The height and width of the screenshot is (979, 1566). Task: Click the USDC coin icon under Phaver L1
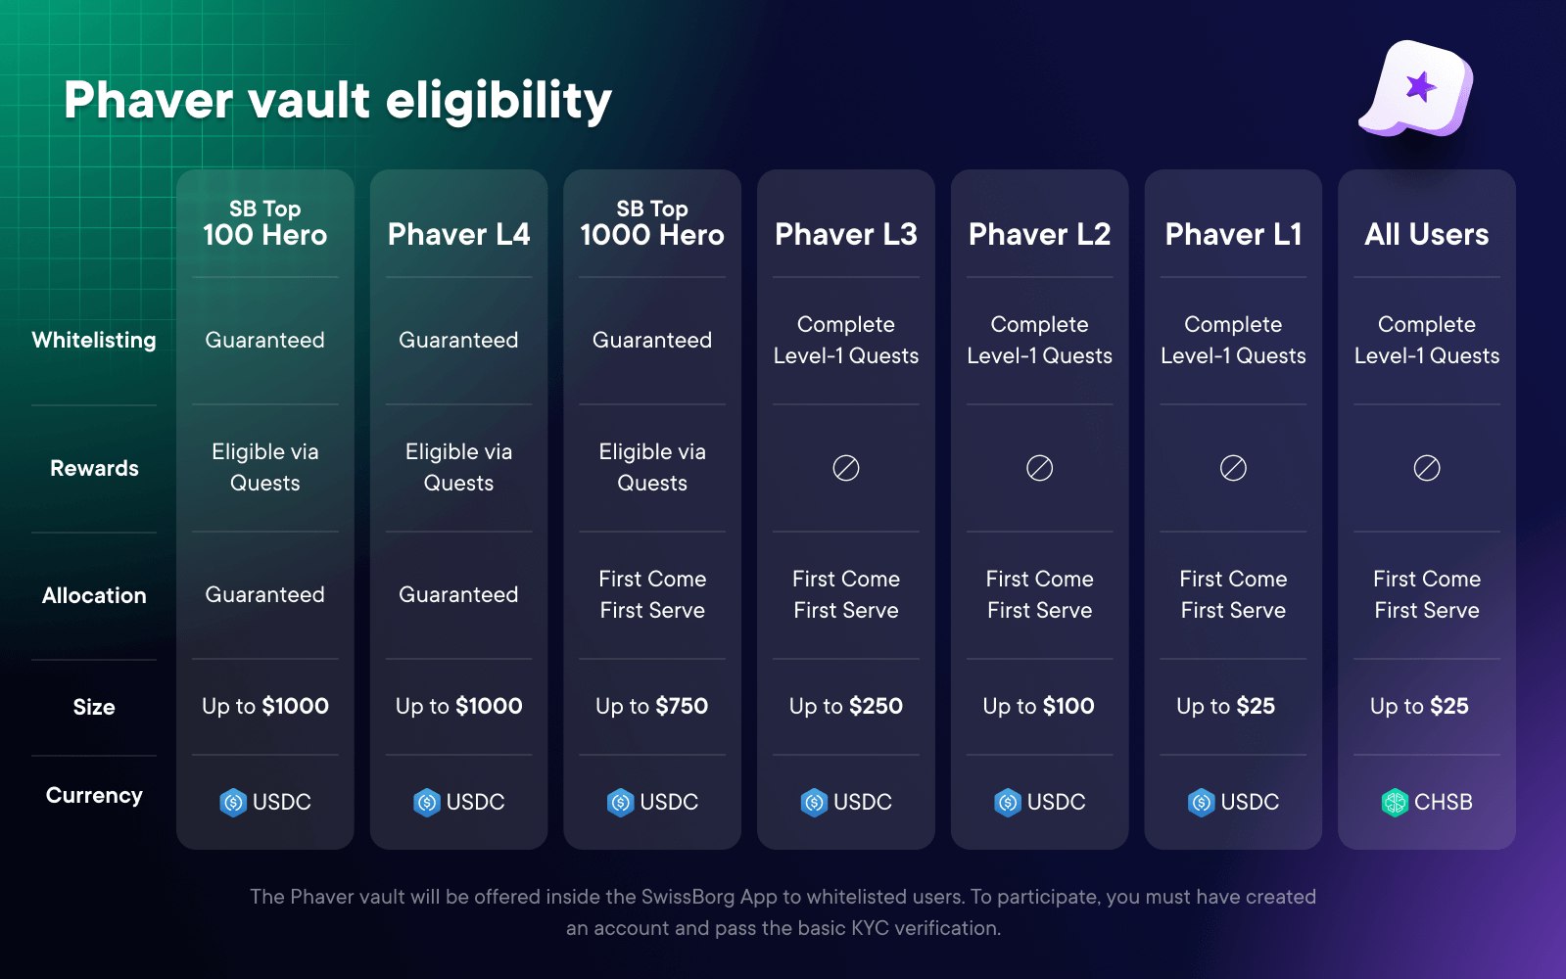(1202, 803)
